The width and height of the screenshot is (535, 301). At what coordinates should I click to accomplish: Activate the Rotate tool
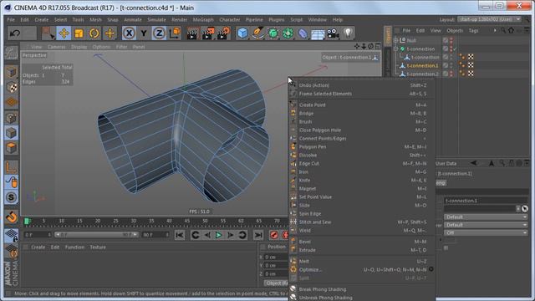point(94,33)
